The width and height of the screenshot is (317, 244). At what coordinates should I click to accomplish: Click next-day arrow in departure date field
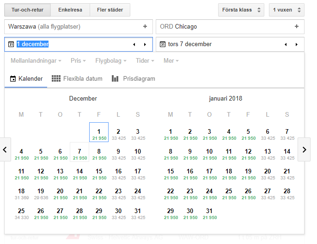tap(145, 44)
